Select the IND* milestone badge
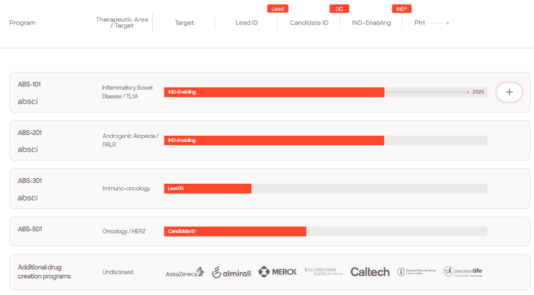The width and height of the screenshot is (534, 295). (401, 9)
